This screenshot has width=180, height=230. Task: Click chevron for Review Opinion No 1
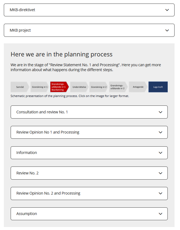pyautogui.click(x=161, y=132)
